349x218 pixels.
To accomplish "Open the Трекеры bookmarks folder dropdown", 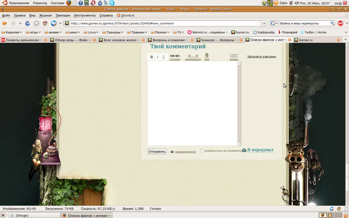I will (115, 32).
